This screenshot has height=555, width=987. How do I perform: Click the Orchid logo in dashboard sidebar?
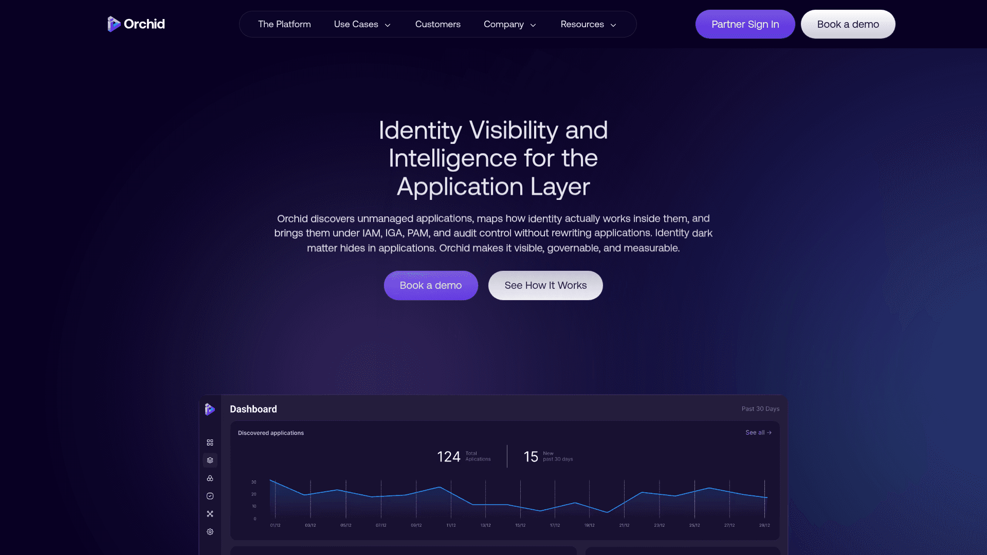(x=210, y=409)
